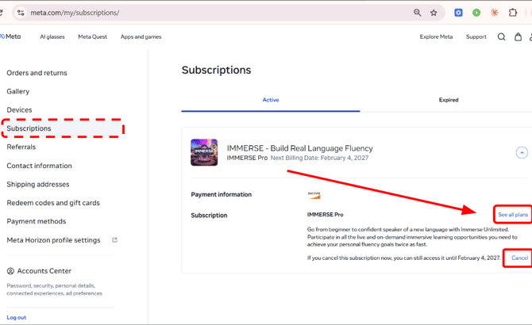Click the site info icon in address bar
532x325 pixels.
[x=21, y=13]
